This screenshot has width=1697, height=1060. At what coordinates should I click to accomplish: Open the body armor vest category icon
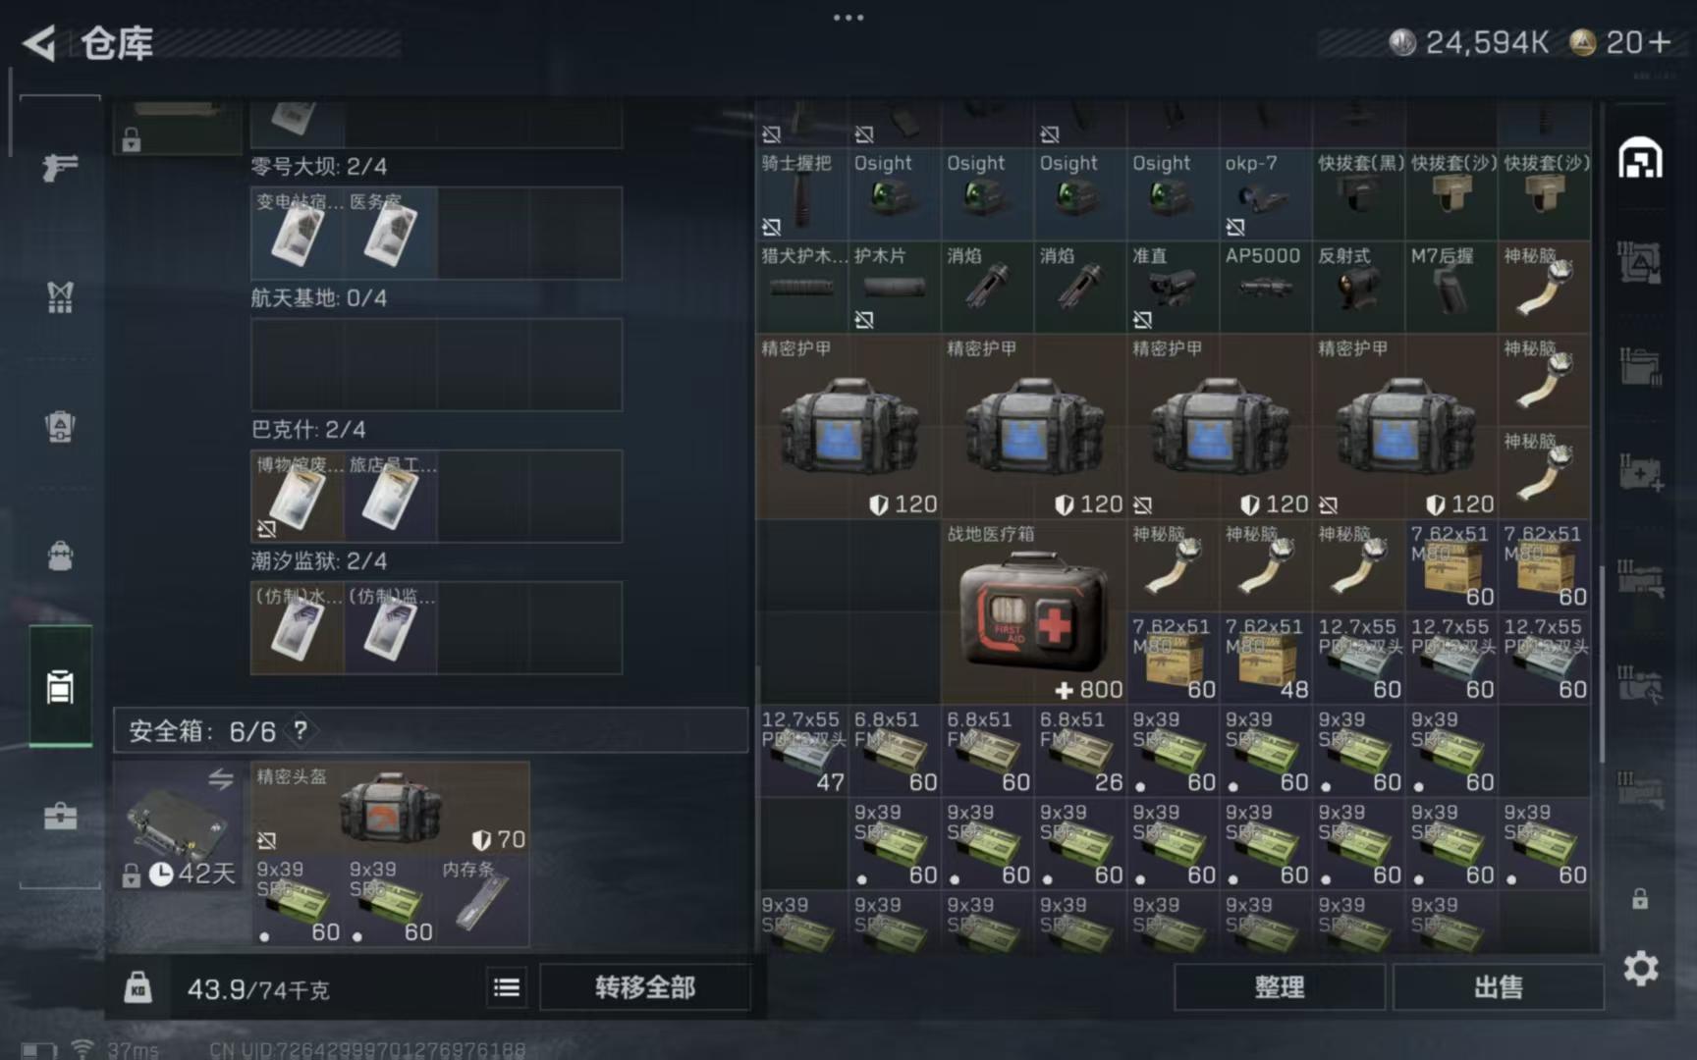point(60,297)
